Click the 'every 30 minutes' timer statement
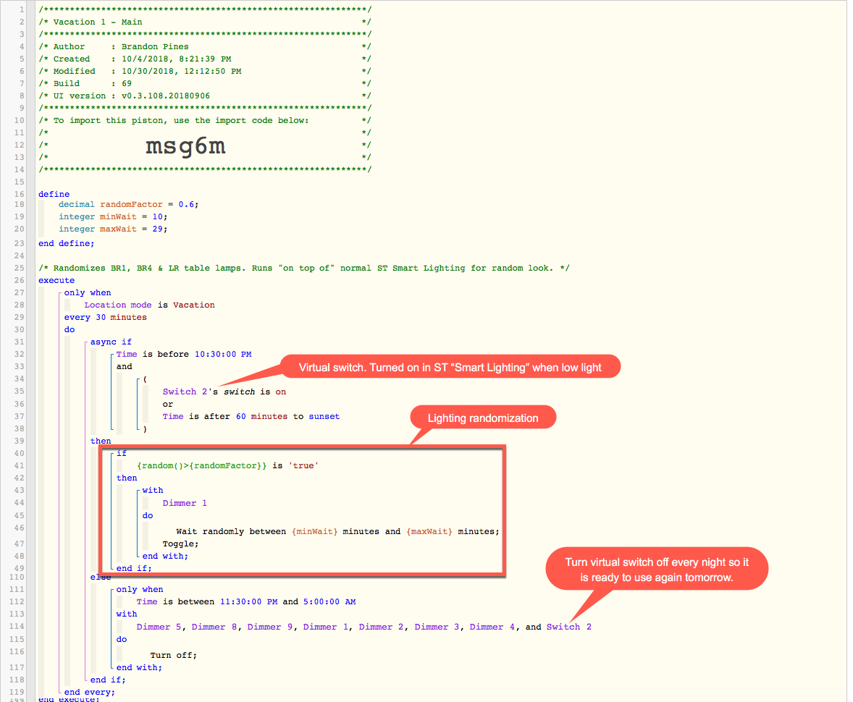This screenshot has width=853, height=702. coord(106,318)
